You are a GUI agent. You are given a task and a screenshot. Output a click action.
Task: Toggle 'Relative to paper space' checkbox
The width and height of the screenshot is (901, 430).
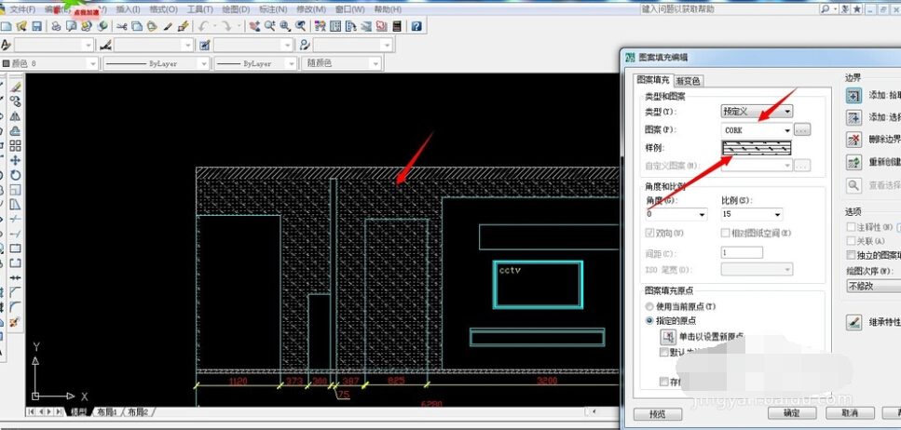pyautogui.click(x=725, y=233)
